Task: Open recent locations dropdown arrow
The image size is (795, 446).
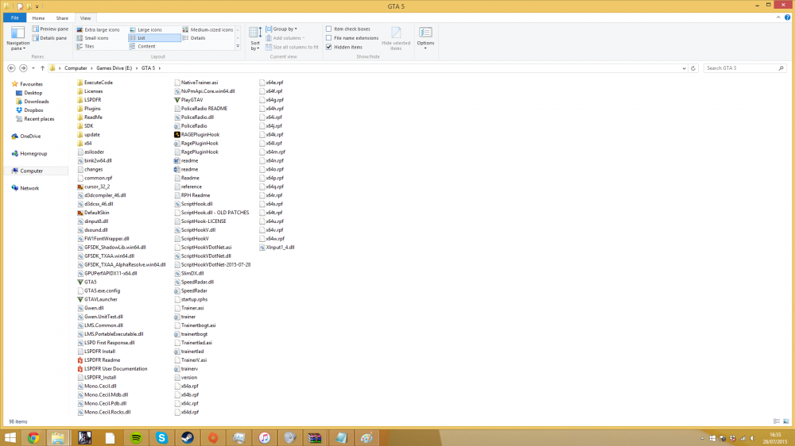Action: [33, 67]
